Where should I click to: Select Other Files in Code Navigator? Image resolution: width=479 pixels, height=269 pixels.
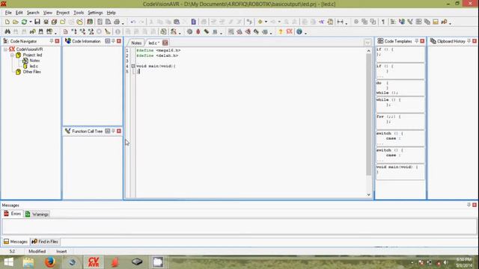tap(31, 72)
